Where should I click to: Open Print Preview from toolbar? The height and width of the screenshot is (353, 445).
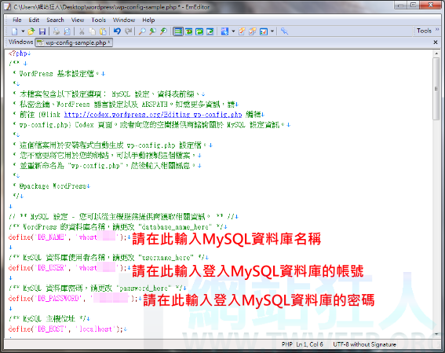tap(67, 31)
